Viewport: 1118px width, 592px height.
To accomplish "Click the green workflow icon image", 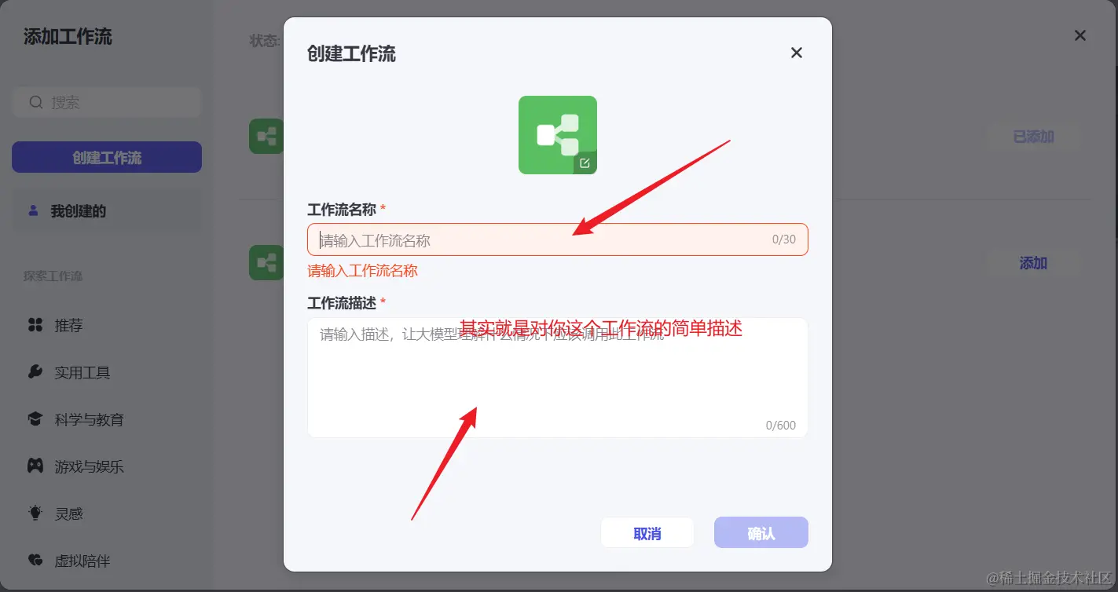I will (557, 135).
